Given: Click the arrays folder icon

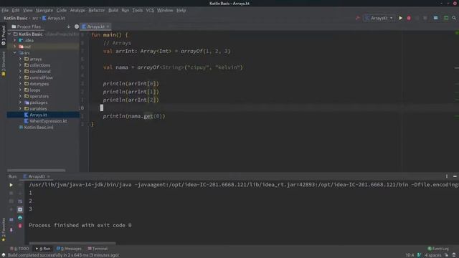Looking at the screenshot, I should (x=27, y=59).
